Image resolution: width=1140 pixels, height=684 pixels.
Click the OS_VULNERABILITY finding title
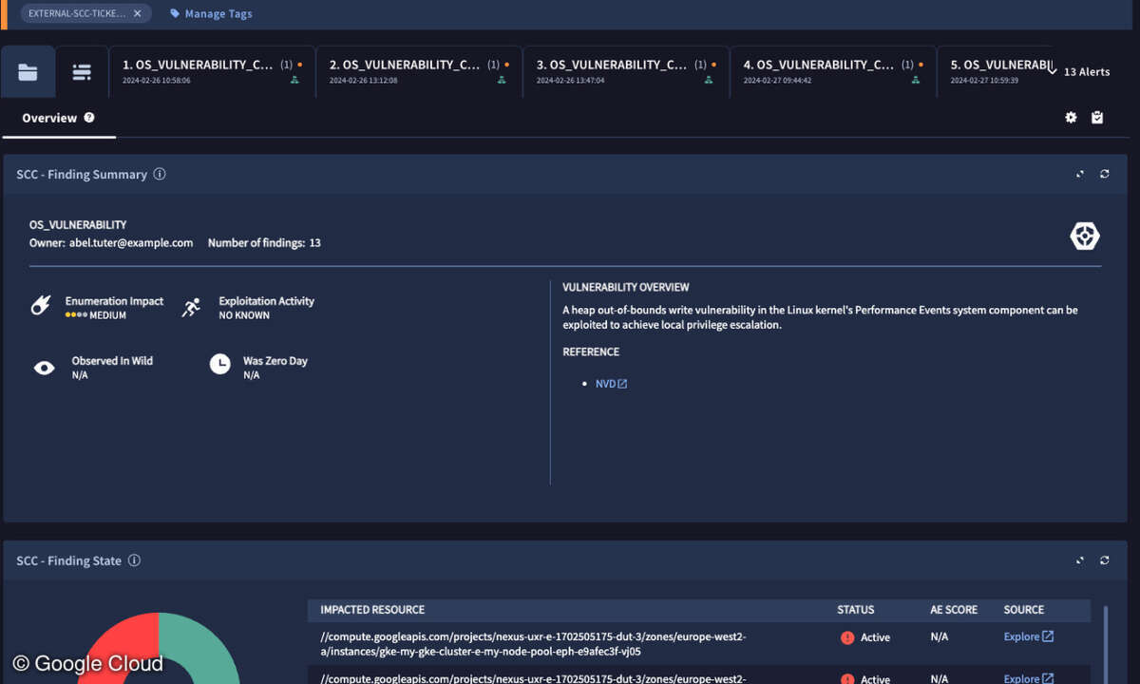click(x=78, y=225)
